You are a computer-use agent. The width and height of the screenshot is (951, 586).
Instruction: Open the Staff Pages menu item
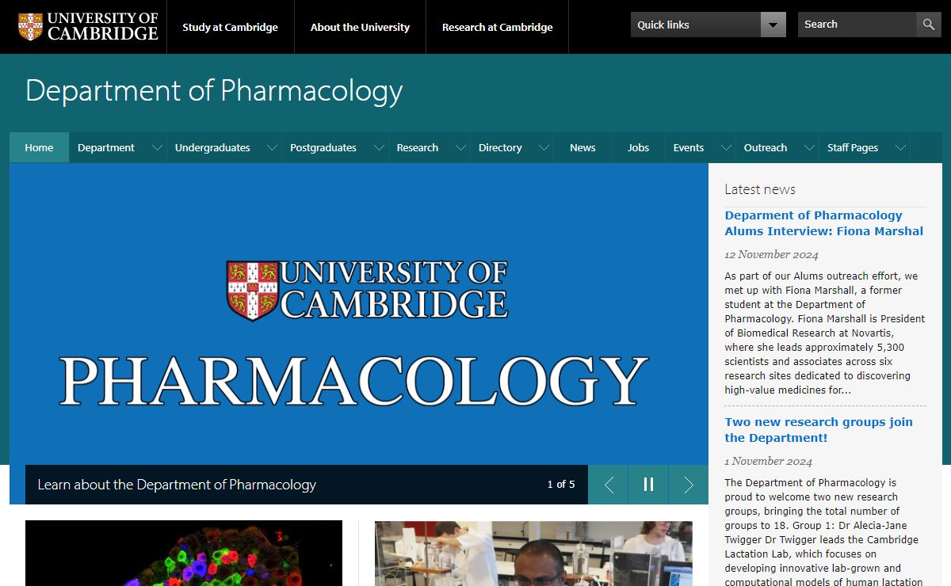(x=853, y=147)
